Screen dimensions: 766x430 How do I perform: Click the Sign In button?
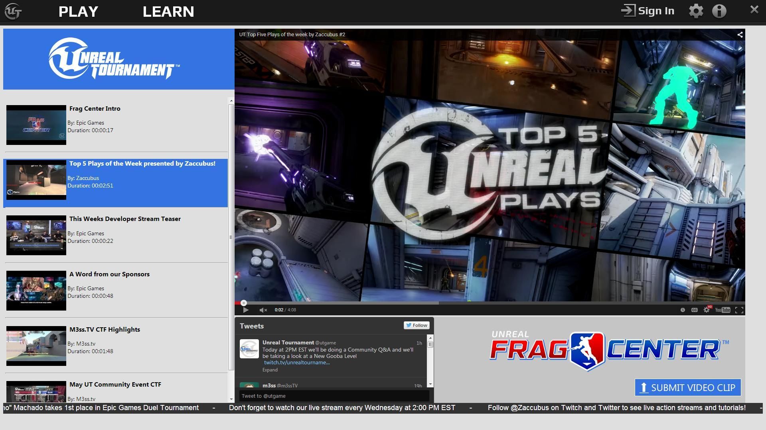(648, 11)
